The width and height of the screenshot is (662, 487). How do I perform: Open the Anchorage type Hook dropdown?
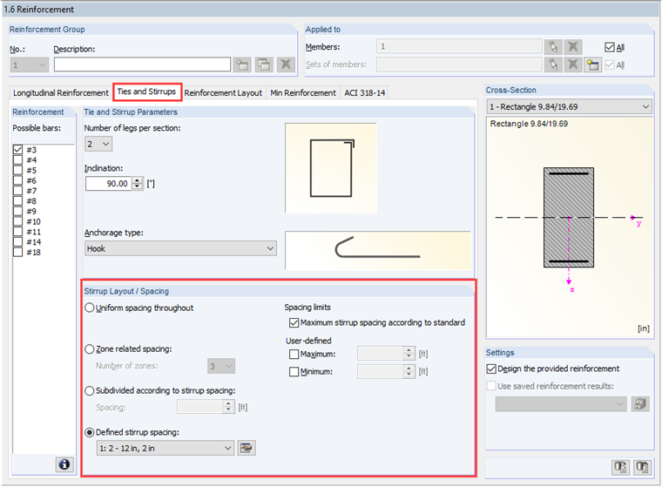tap(180, 248)
